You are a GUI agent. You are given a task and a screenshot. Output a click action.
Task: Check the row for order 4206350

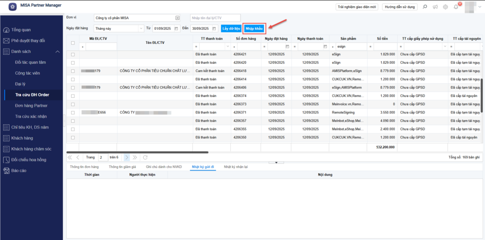[73, 137]
